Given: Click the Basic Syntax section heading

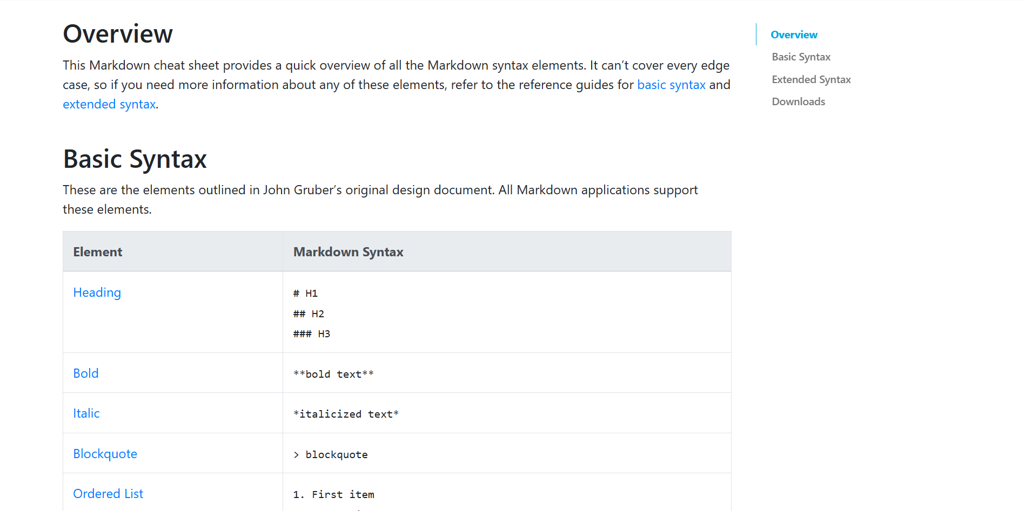Looking at the screenshot, I should pyautogui.click(x=135, y=159).
